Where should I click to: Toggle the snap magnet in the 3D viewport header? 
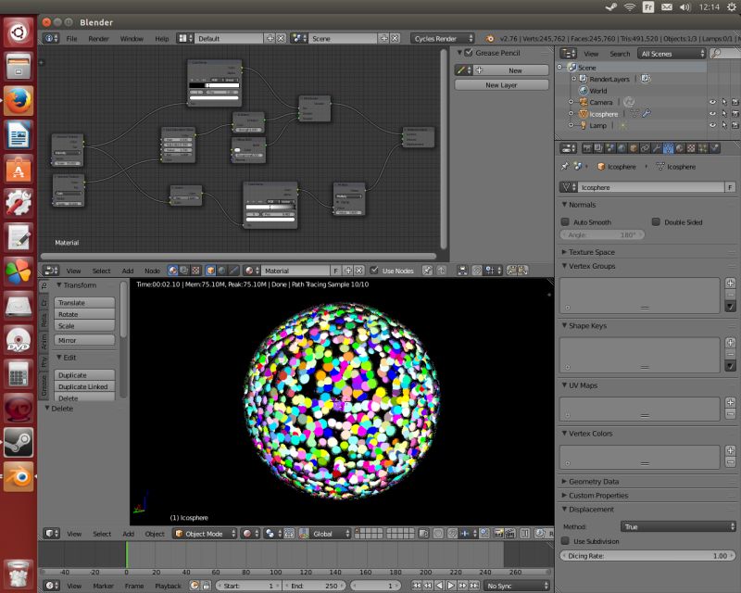(453, 534)
